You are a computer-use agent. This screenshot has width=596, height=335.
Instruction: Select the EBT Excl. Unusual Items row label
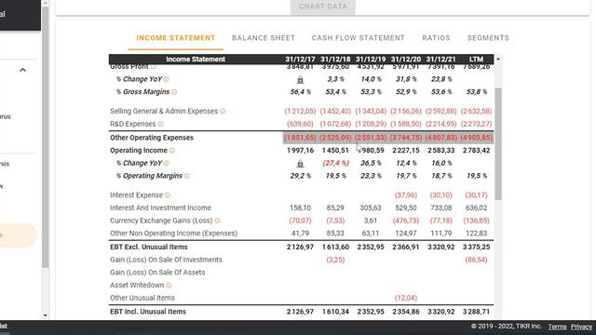click(149, 247)
